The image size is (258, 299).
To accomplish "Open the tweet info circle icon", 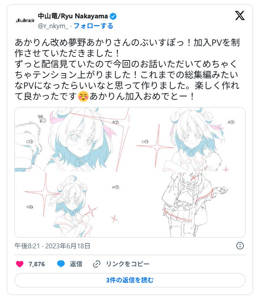I will tap(240, 246).
